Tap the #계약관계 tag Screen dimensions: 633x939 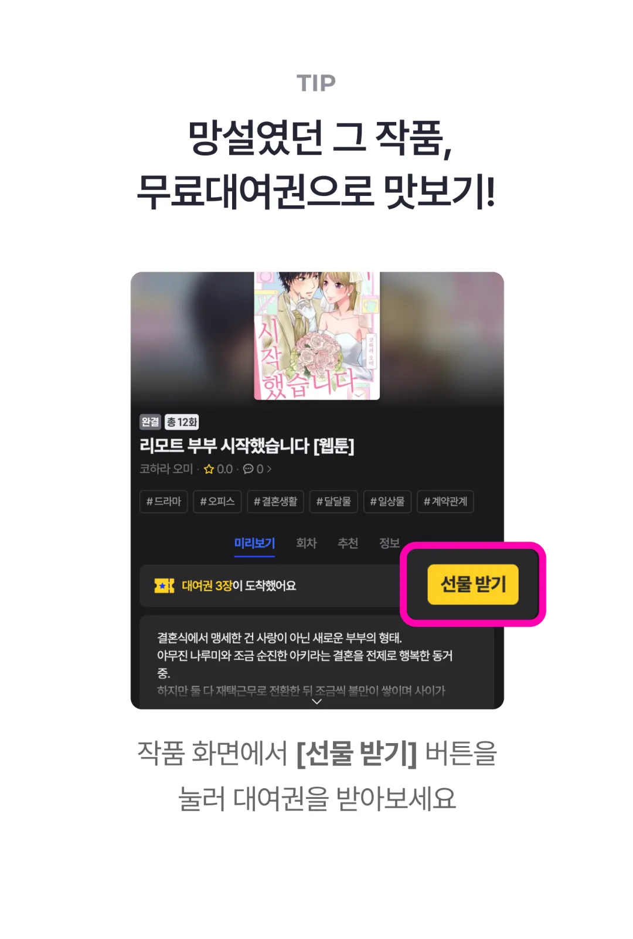pos(445,501)
